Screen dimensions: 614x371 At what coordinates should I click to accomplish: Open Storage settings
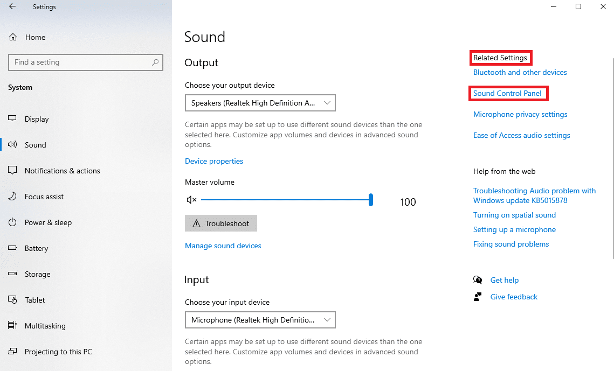37,274
